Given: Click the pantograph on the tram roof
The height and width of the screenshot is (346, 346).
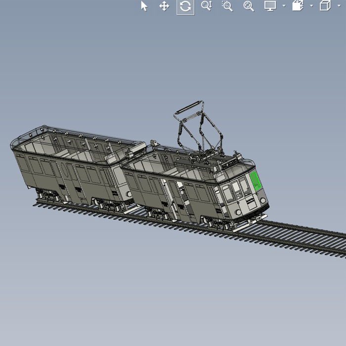Looking at the screenshot, I should coord(199,132).
